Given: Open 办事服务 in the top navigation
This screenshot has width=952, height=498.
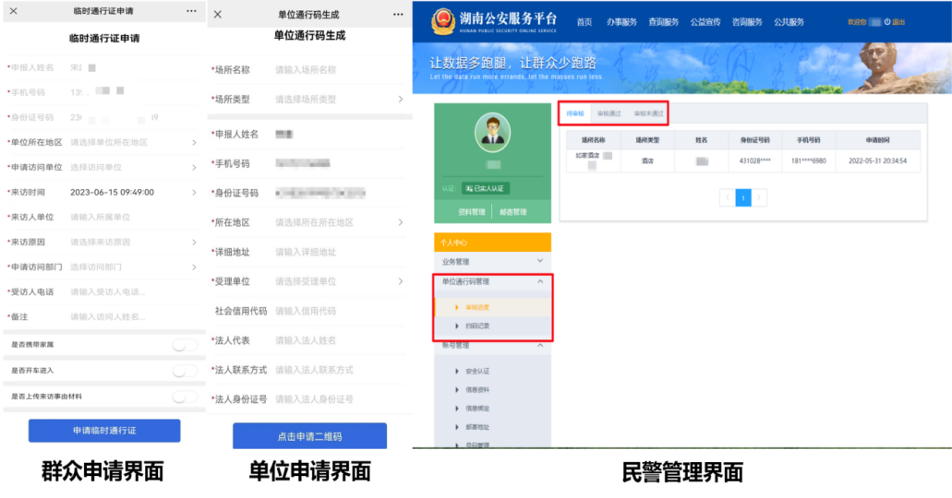Looking at the screenshot, I should pyautogui.click(x=621, y=22).
